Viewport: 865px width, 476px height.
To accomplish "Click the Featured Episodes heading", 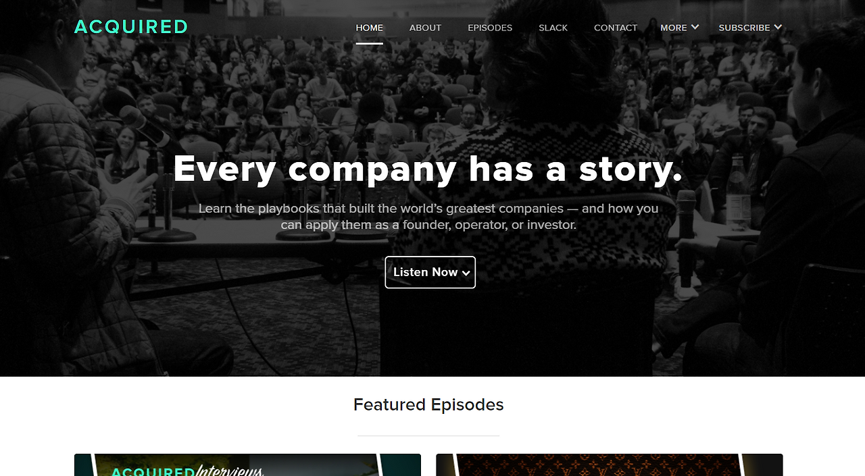I will click(428, 404).
